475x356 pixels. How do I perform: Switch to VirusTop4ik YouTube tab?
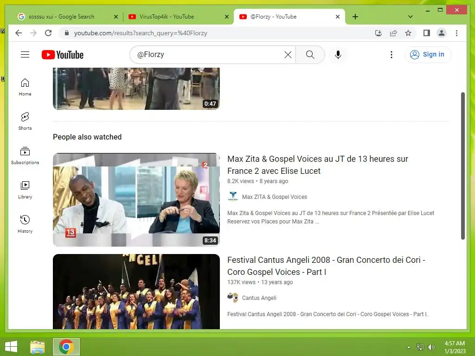click(167, 17)
